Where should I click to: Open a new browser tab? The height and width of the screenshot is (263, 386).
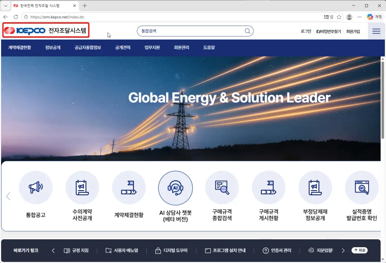pos(85,6)
